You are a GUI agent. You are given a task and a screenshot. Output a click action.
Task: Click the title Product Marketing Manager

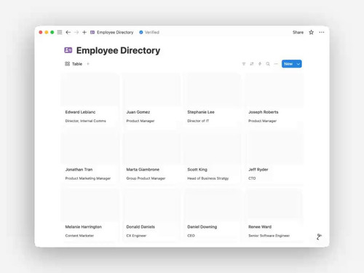(88, 178)
